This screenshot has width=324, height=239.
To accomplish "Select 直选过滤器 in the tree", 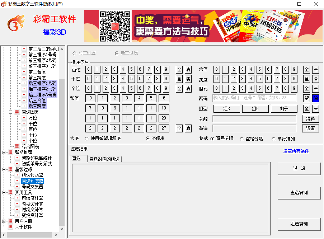I will 32,181.
